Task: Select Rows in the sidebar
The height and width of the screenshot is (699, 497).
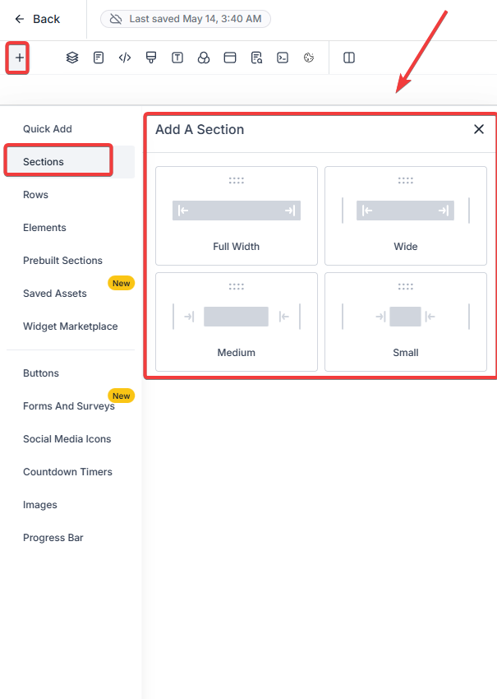Action: [x=35, y=195]
